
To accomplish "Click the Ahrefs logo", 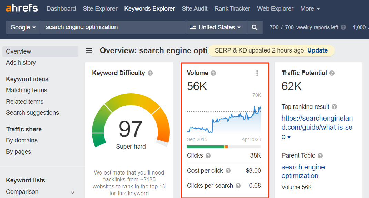I will [22, 9].
